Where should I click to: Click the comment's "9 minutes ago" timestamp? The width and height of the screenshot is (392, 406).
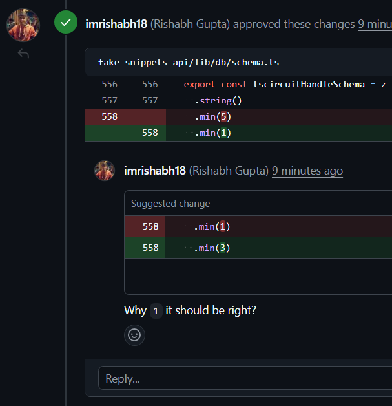click(307, 171)
